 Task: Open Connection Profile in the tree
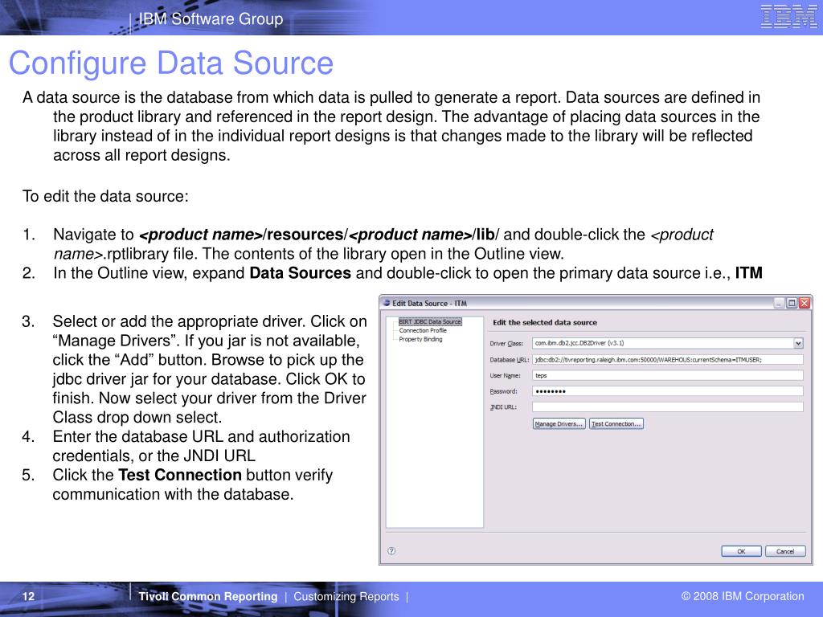(x=423, y=330)
